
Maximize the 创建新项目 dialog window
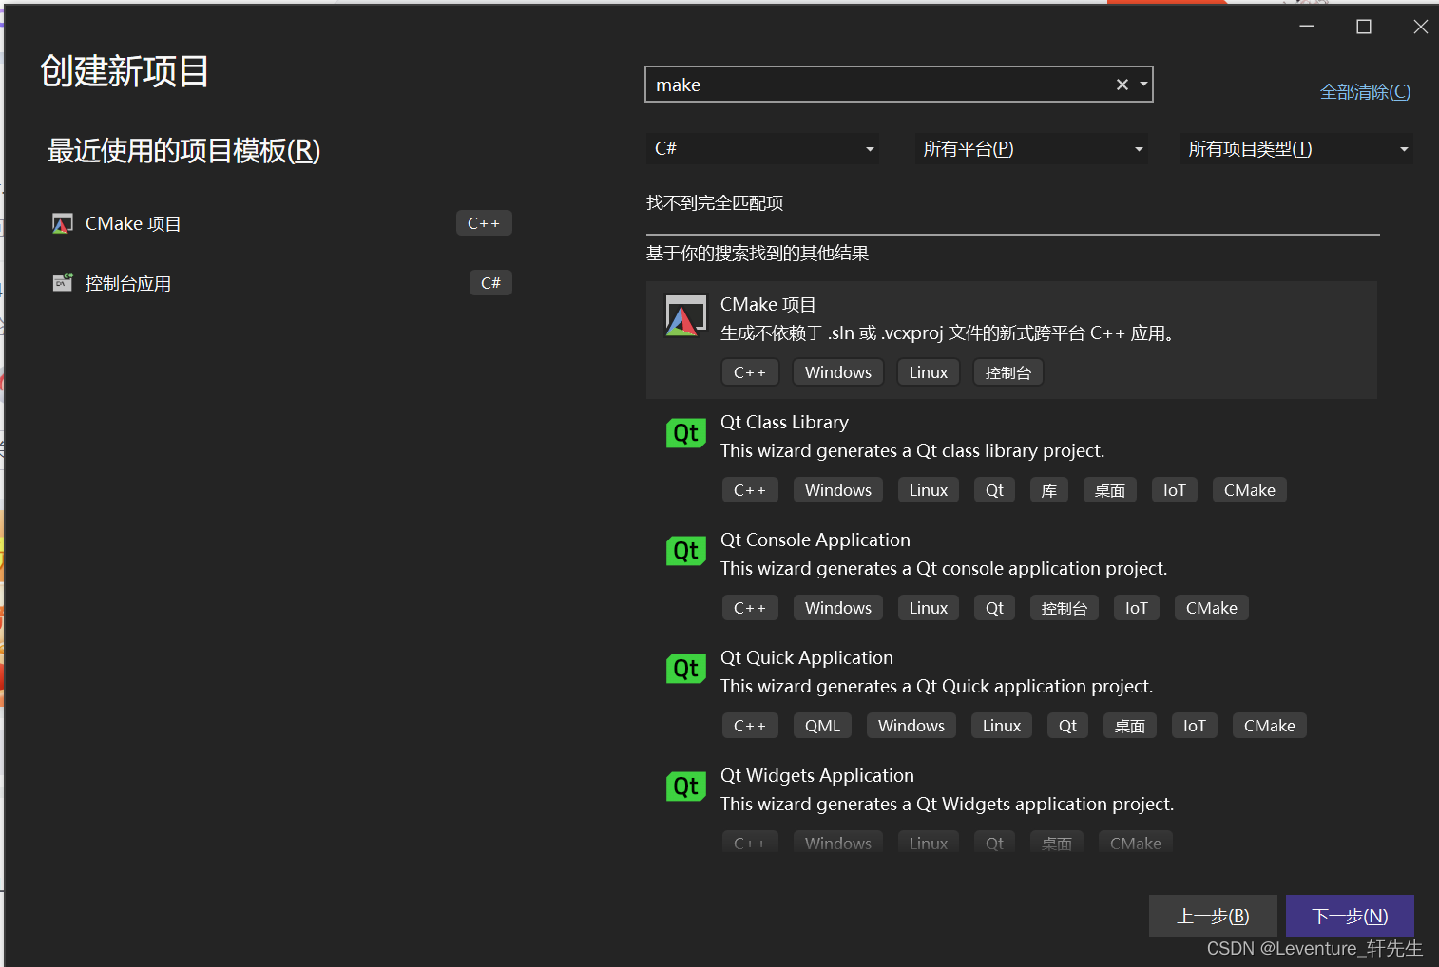[x=1363, y=27]
